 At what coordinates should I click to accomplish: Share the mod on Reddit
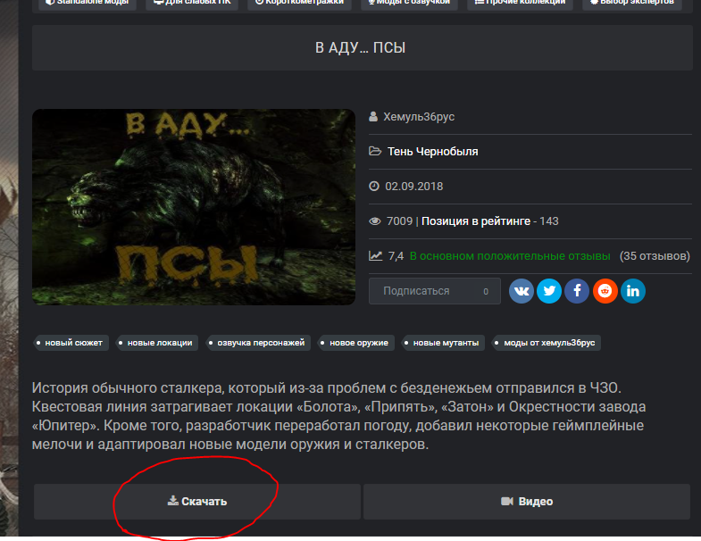click(x=605, y=291)
